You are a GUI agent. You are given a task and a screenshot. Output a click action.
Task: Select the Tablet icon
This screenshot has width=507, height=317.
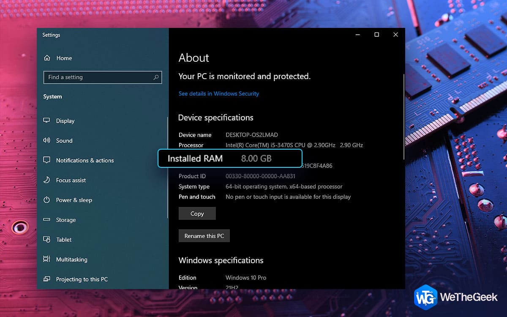pyautogui.click(x=47, y=240)
